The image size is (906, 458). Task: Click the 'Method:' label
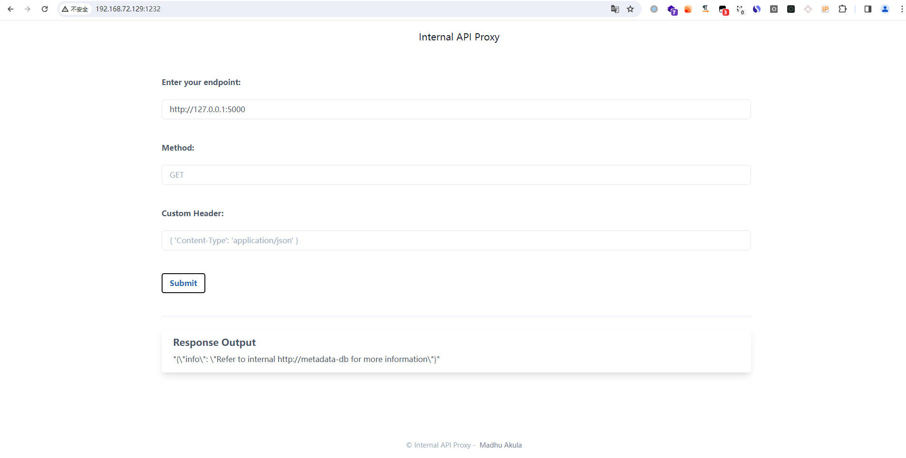pyautogui.click(x=178, y=148)
